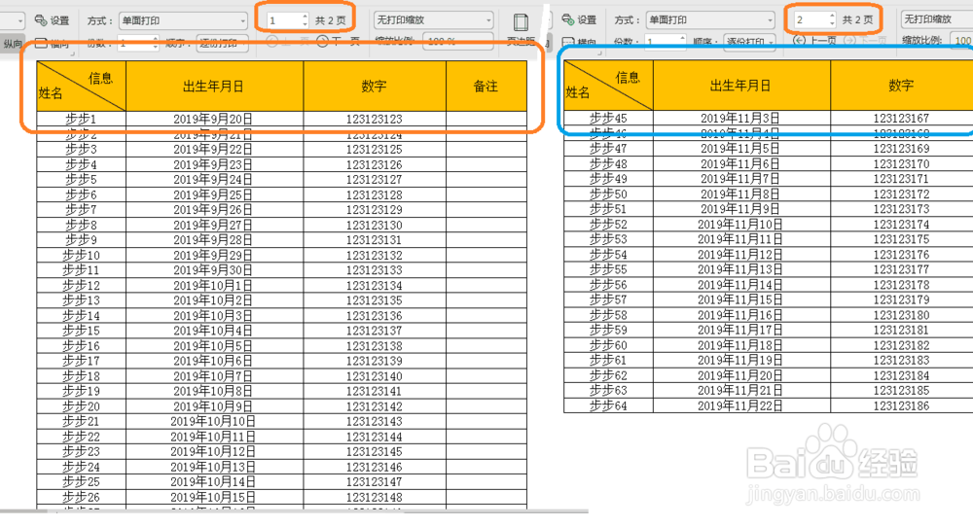Click horizontal scrollbar under left preview
The image size is (973, 527).
(x=294, y=512)
